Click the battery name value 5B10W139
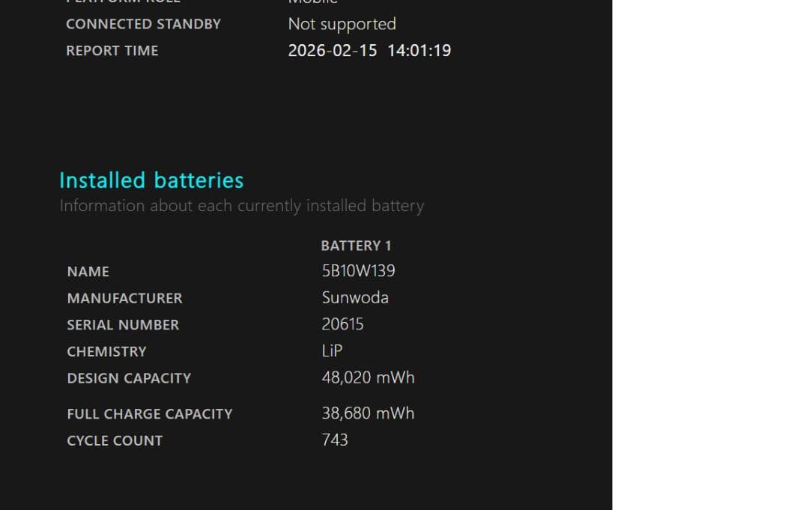This screenshot has width=809, height=510. pyautogui.click(x=358, y=271)
